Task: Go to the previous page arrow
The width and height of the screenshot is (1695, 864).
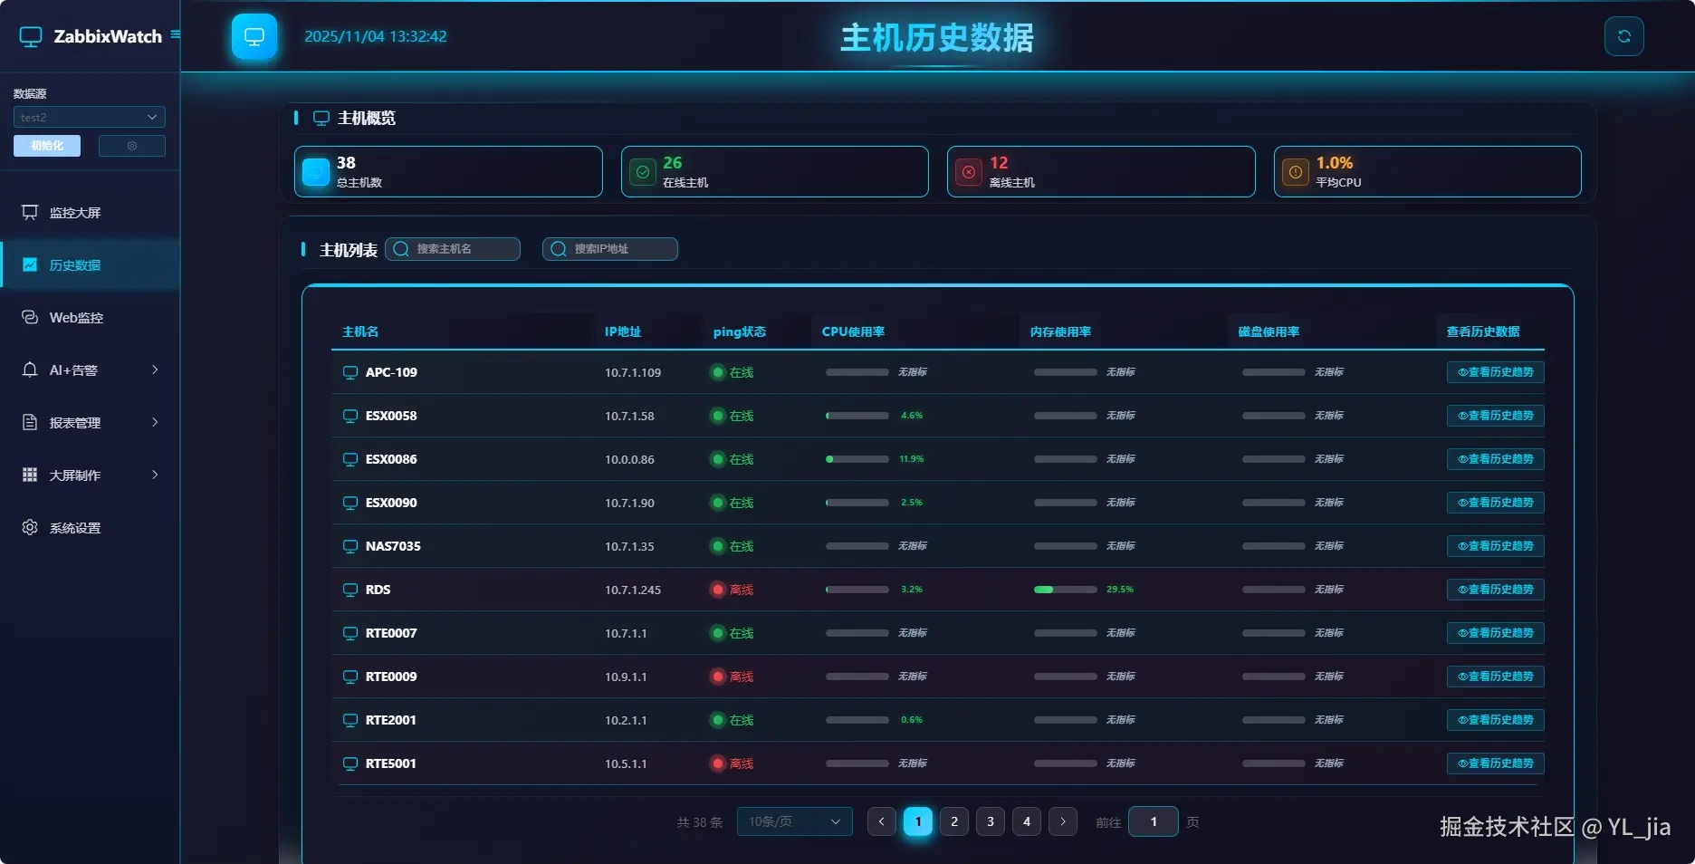Action: tap(882, 821)
